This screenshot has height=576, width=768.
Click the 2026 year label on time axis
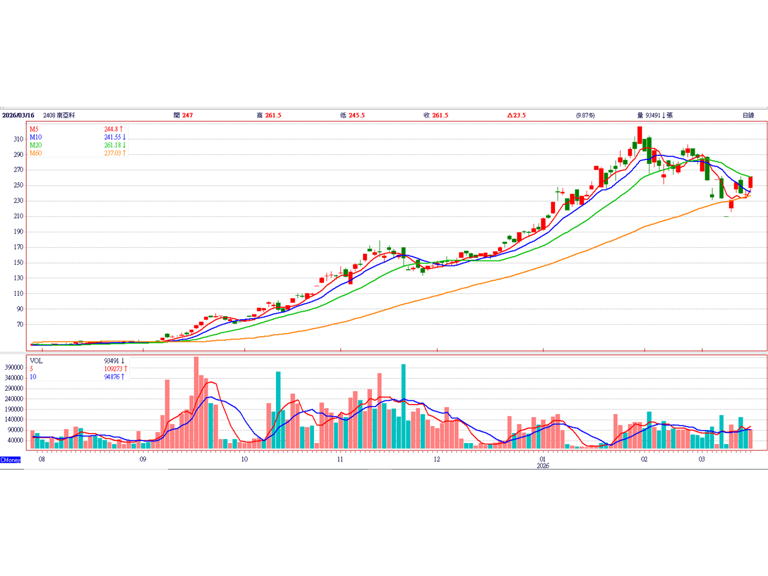click(543, 466)
